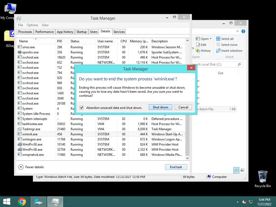The height and width of the screenshot is (207, 276).
Task: Open the taskbar clock showing 5:44 PM
Action: tap(264, 202)
